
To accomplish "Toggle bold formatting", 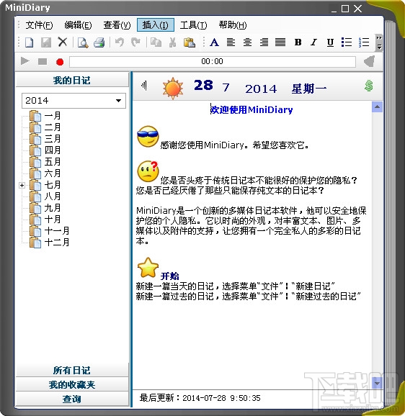I will [x=298, y=42].
